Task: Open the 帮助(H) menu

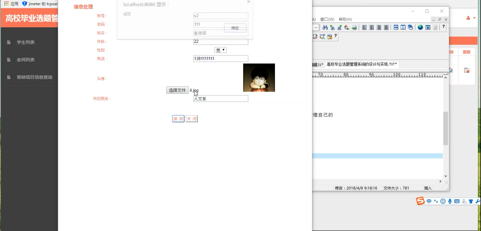Action: [x=345, y=19]
